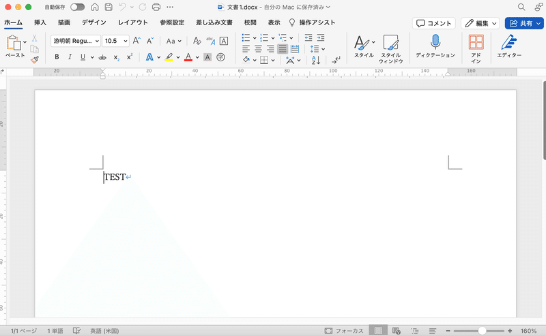Open the font name dropdown
Image resolution: width=546 pixels, height=335 pixels.
click(x=97, y=41)
